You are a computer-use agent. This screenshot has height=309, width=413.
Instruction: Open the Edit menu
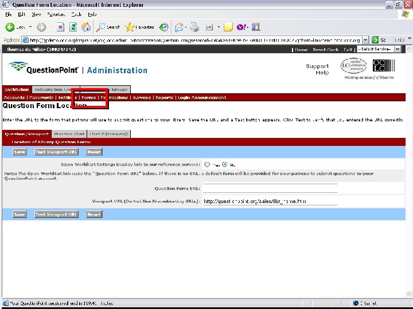22,14
